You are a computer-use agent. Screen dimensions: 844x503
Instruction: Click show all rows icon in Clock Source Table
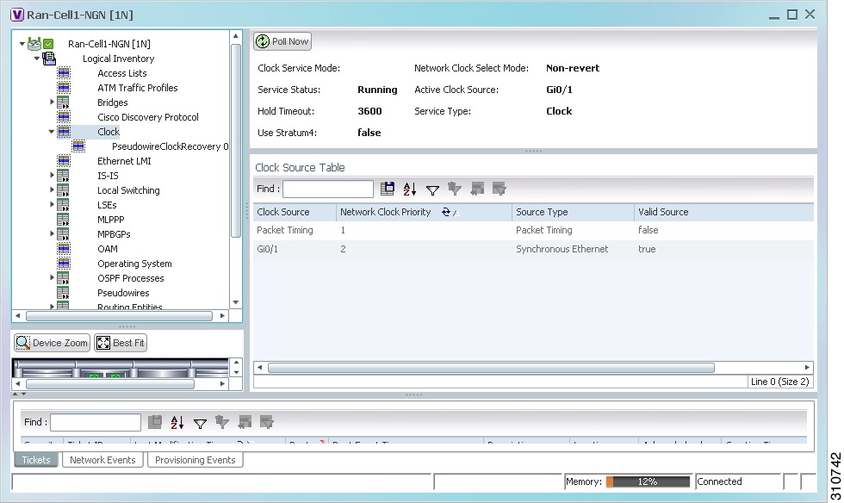[477, 189]
